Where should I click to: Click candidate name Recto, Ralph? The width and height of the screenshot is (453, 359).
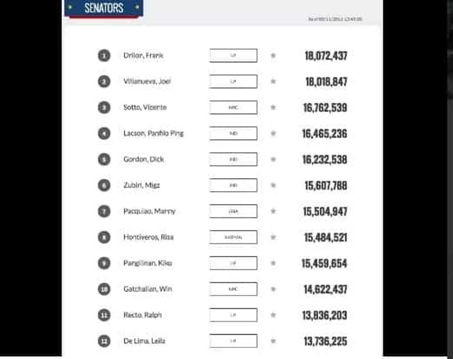coord(143,315)
